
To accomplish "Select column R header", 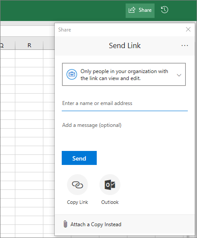I will [29, 45].
